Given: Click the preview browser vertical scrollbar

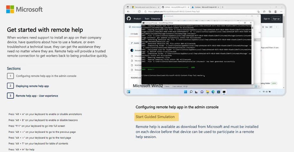Looking at the screenshot, I should tap(284, 26).
